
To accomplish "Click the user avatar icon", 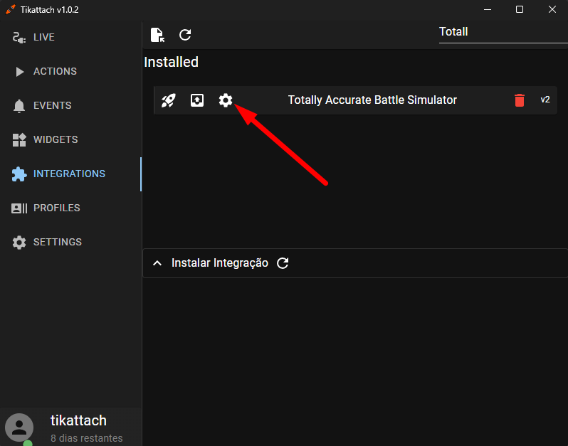I will pyautogui.click(x=19, y=428).
